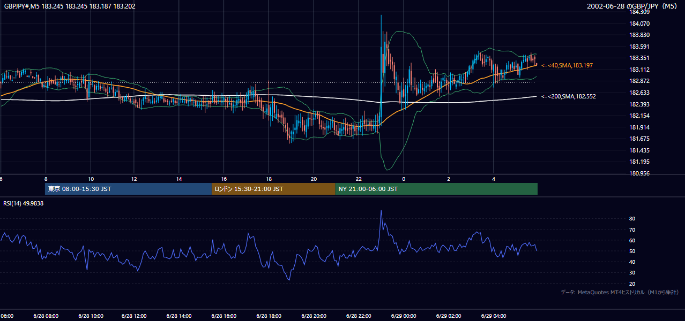Select the 183.830 price axis label
Image resolution: width=685 pixels, height=321 pixels.
pyautogui.click(x=639, y=35)
